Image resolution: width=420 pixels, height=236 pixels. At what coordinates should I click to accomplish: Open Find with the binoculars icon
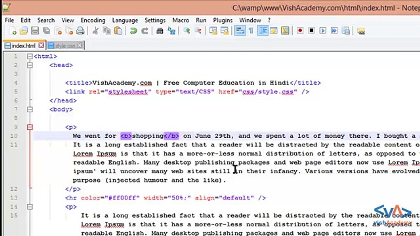tap(160, 31)
